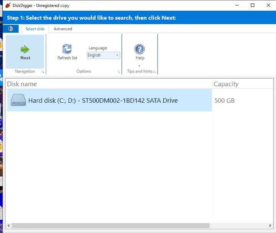This screenshot has width=276, height=233.
Task: Switch to the Select disk tab
Action: 35,29
